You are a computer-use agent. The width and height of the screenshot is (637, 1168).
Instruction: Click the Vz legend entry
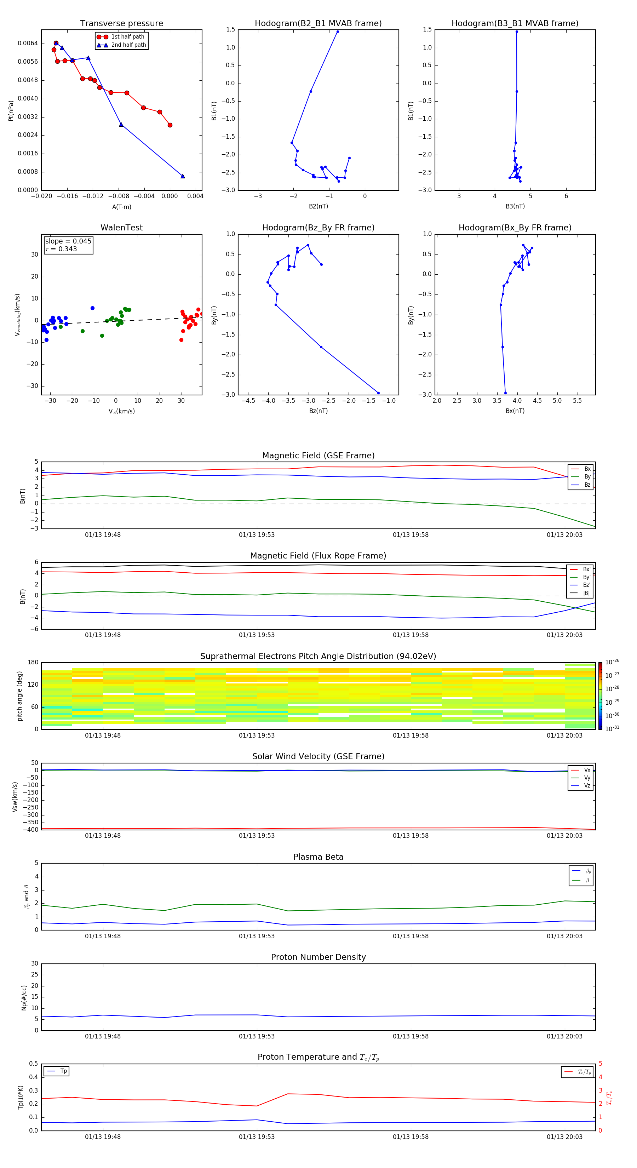tap(581, 786)
